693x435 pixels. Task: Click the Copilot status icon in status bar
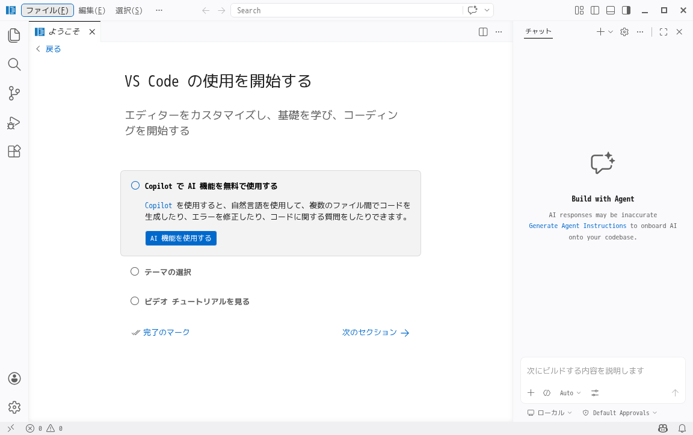click(663, 428)
